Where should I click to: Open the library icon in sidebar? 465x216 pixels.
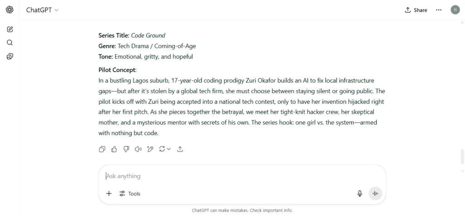(x=10, y=56)
